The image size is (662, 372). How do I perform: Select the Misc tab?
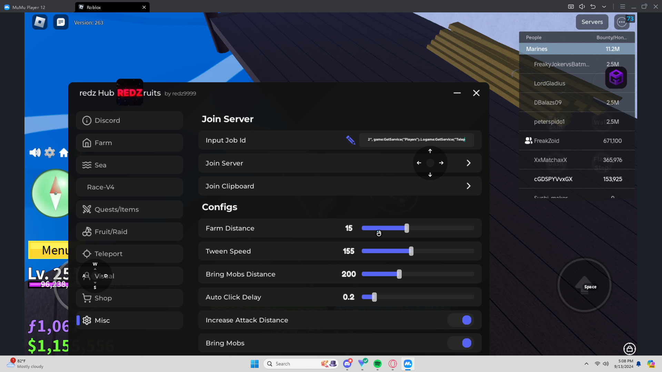click(x=129, y=320)
